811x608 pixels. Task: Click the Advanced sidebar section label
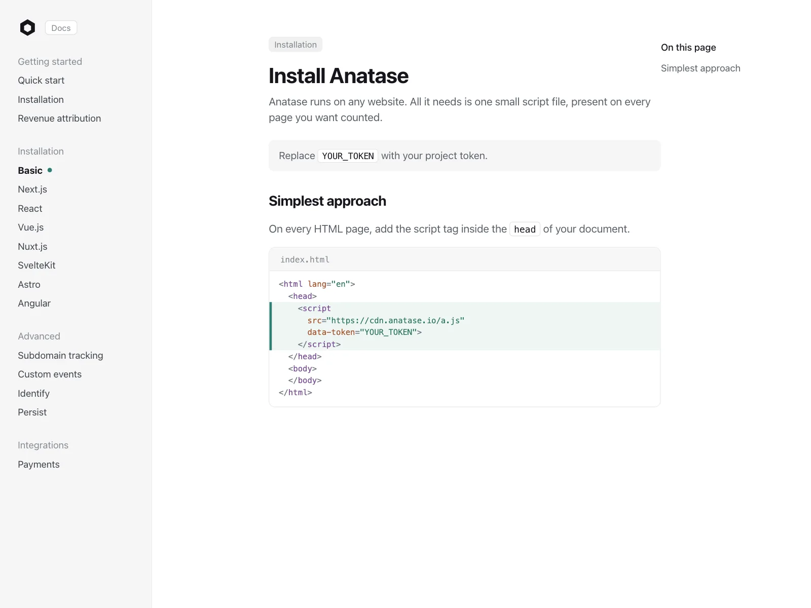pos(39,336)
